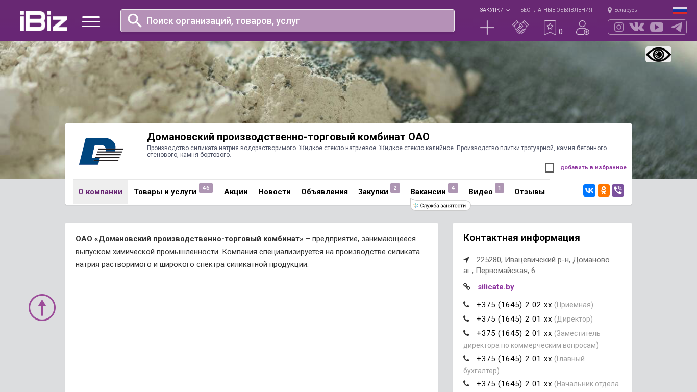Open the hamburger menu
The height and width of the screenshot is (392, 697).
click(91, 21)
